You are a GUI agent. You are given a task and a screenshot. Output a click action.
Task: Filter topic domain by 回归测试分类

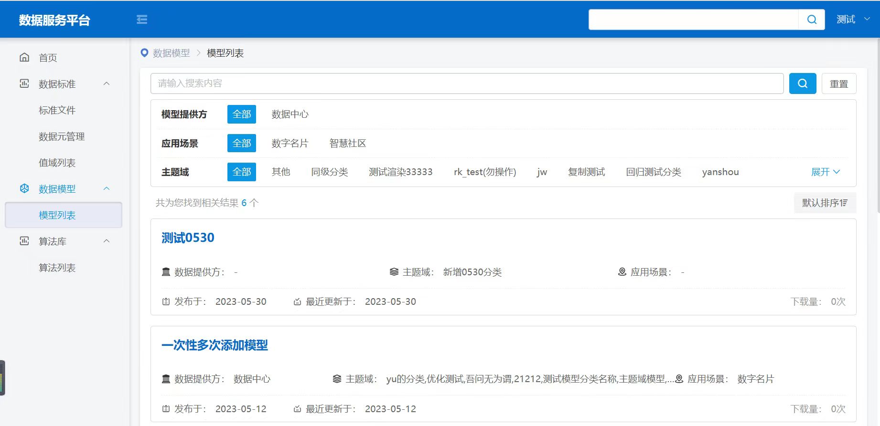point(654,172)
